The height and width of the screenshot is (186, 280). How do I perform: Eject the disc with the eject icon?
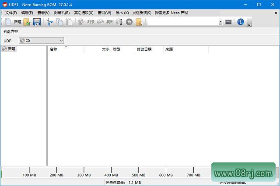pyautogui.click(x=129, y=22)
